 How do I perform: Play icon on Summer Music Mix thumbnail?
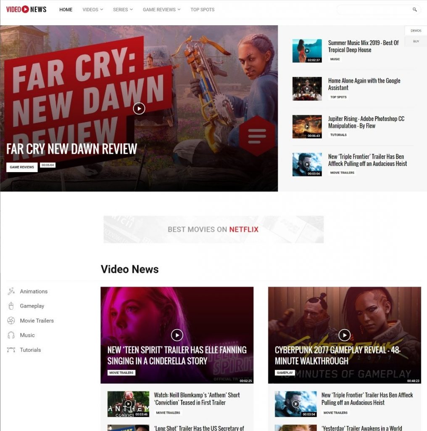[307, 51]
